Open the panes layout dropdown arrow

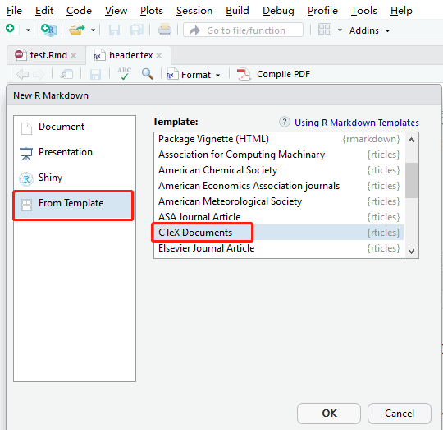tap(340, 30)
